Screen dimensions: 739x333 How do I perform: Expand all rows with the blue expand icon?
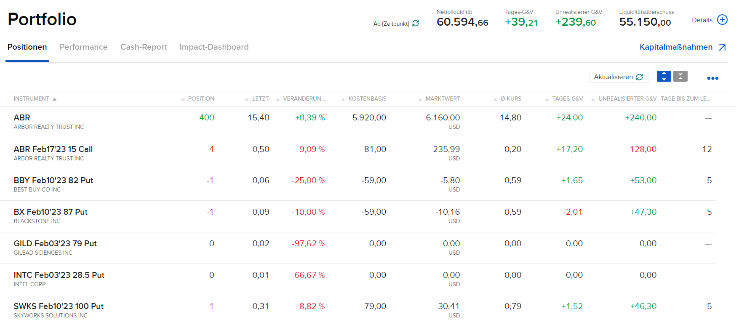664,76
